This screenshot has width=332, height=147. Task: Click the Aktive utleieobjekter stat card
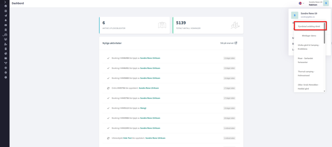tap(134, 25)
